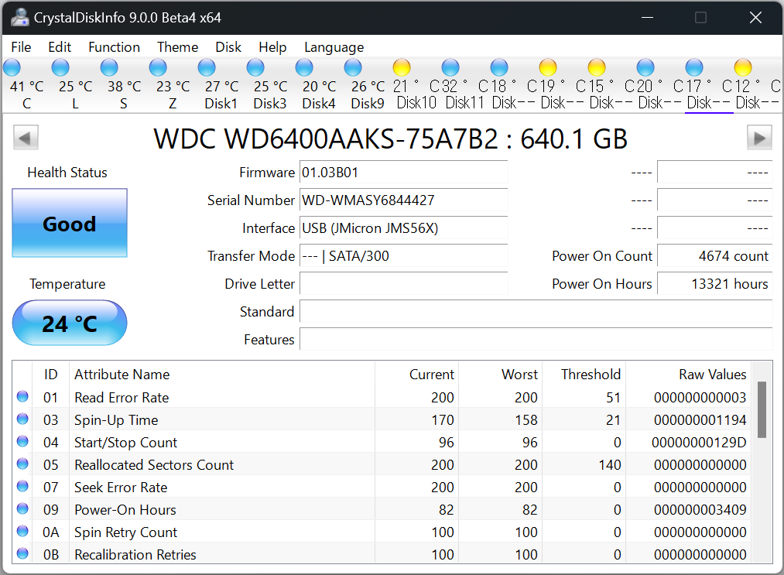The height and width of the screenshot is (575, 784).
Task: Switch to Disk9 at 26 °C
Action: [x=353, y=67]
